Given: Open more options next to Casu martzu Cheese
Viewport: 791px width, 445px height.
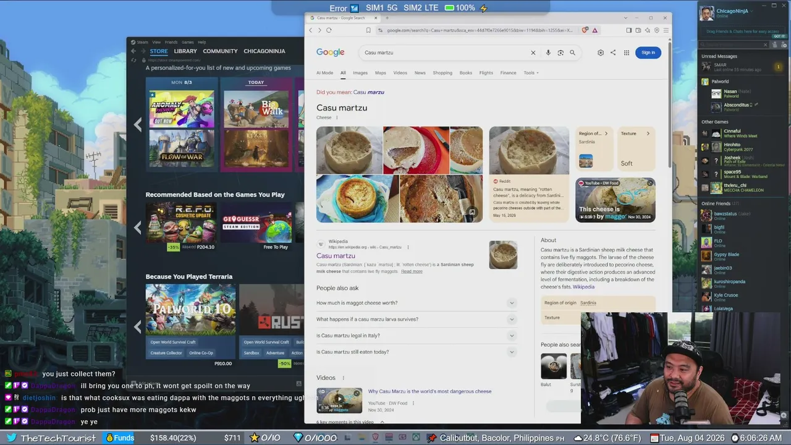Looking at the screenshot, I should click(x=337, y=117).
